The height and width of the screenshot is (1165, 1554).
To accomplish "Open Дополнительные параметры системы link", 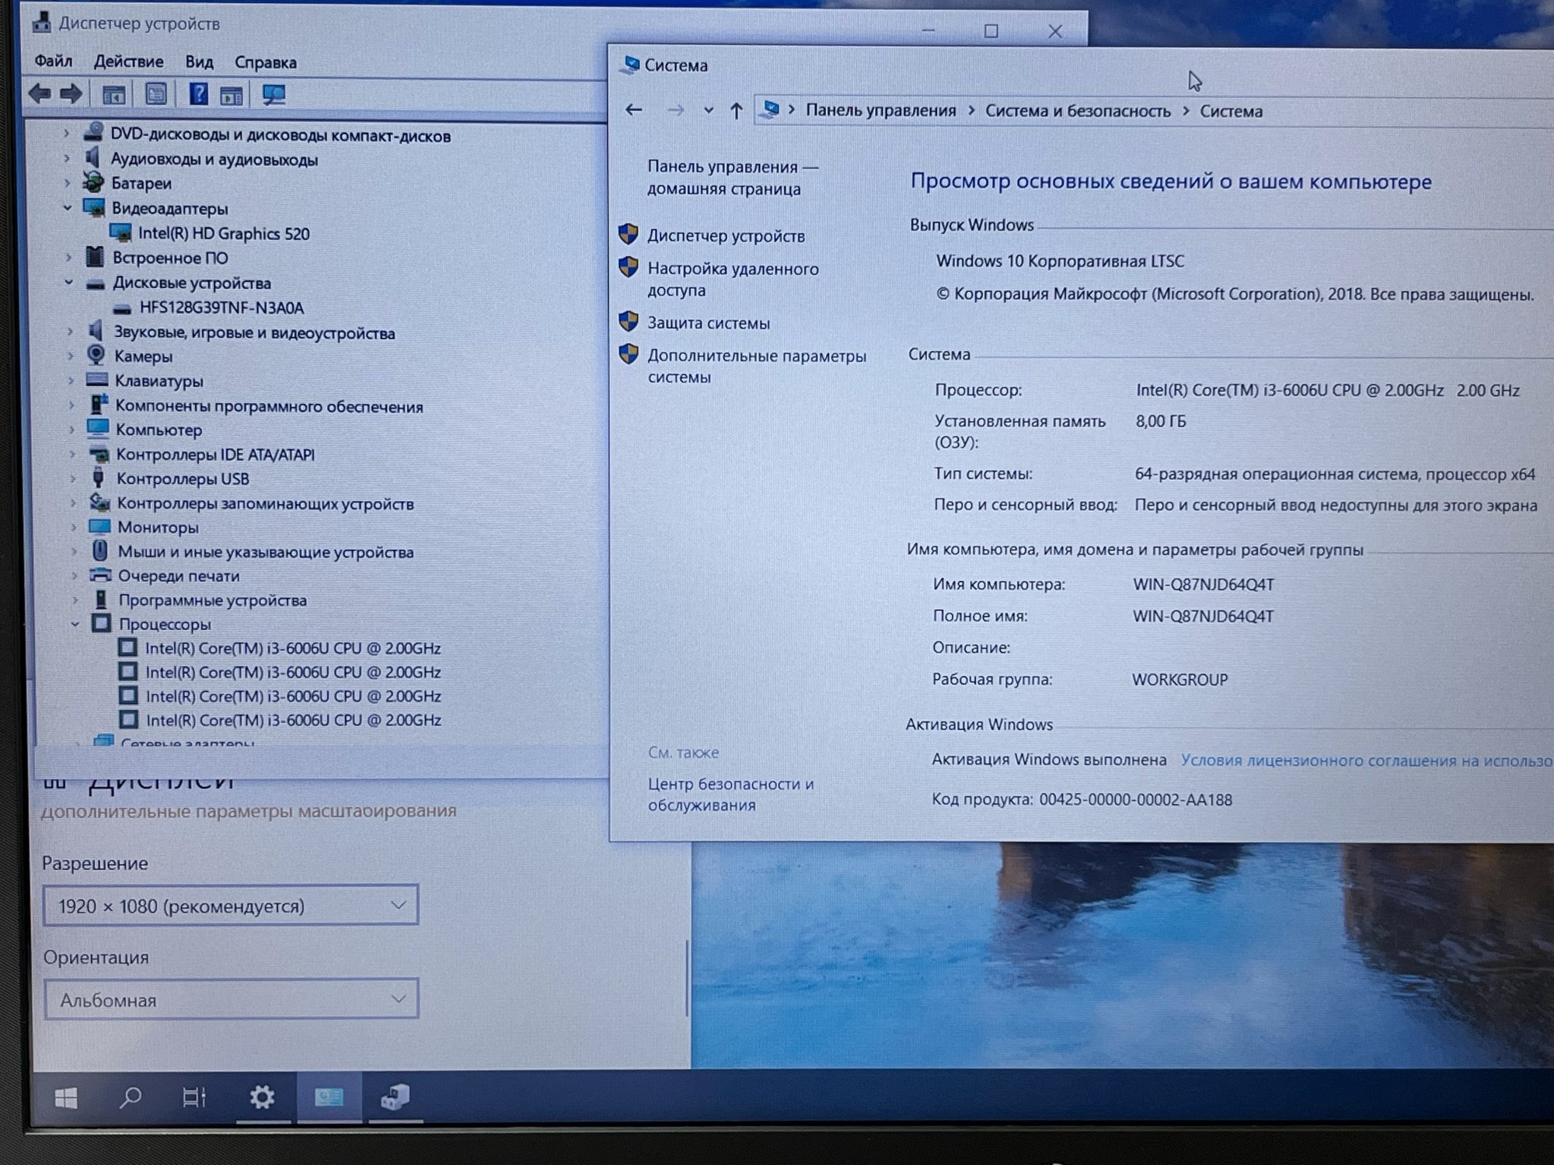I will tap(757, 366).
